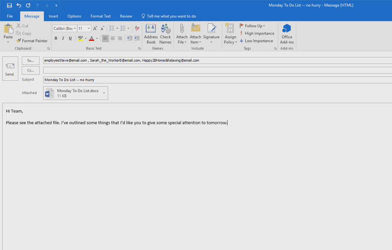Image resolution: width=392 pixels, height=250 pixels.
Task: Click the Paste clipboard icon
Action: click(8, 29)
